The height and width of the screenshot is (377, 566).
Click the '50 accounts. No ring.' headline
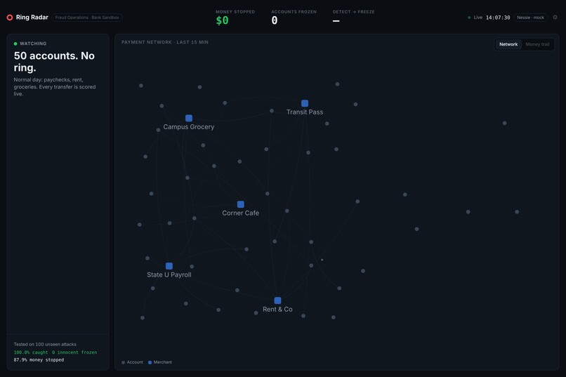tap(54, 62)
